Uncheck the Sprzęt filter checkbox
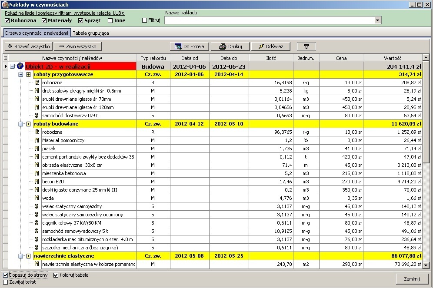This screenshot has height=288, width=433. point(80,21)
